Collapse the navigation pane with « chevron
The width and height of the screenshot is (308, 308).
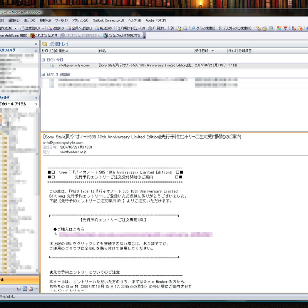[36, 44]
